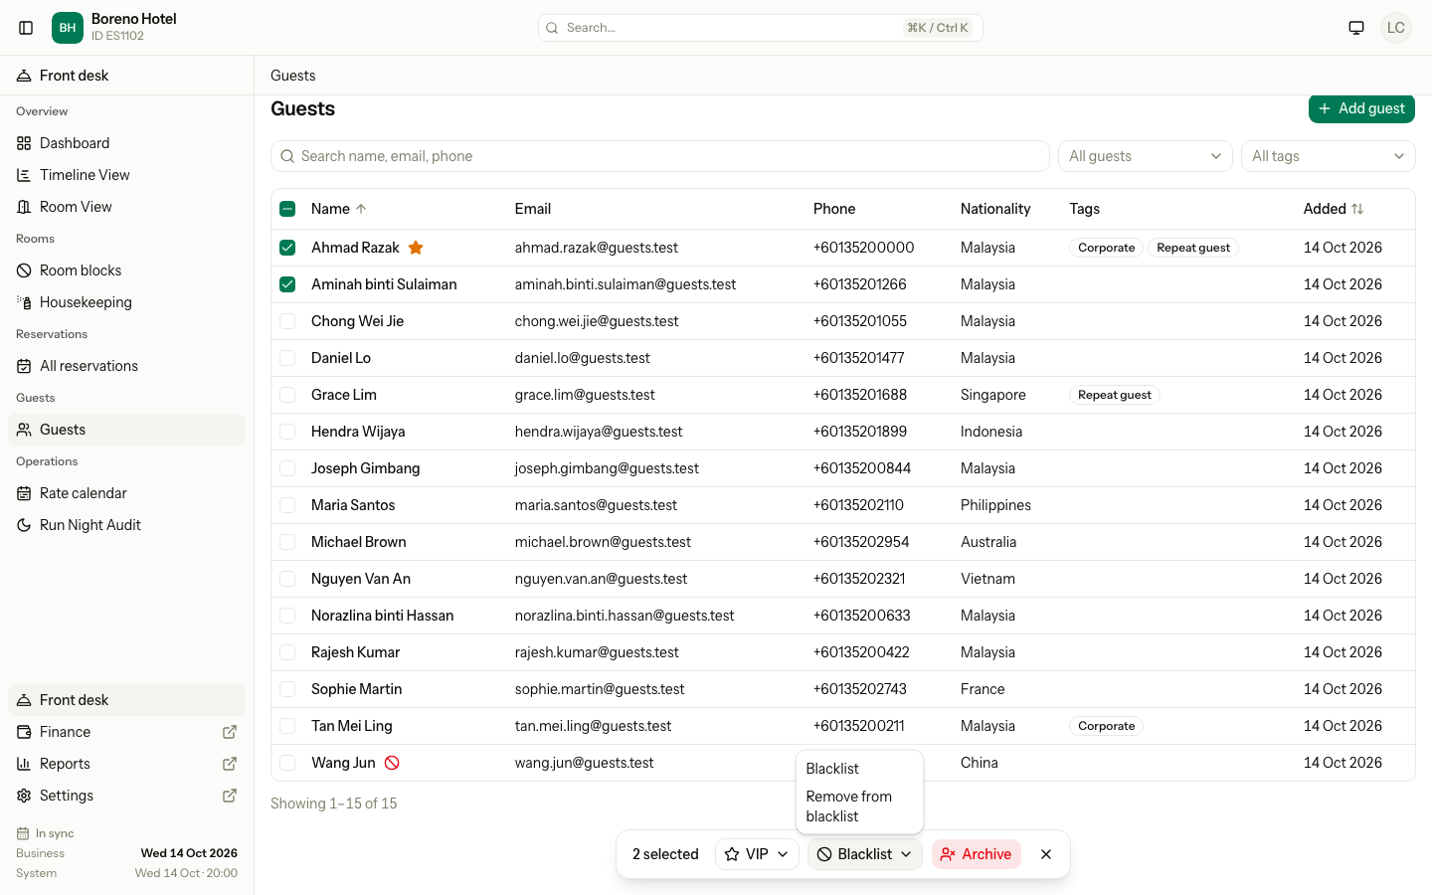Choose Remove from blacklist option
The image size is (1432, 895).
[x=859, y=806]
